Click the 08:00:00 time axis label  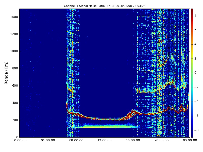click(76, 140)
